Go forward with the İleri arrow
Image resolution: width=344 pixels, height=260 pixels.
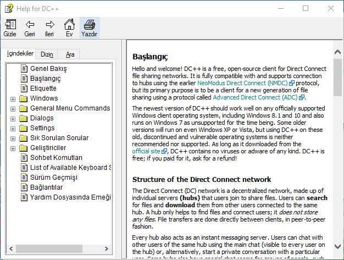pos(50,24)
